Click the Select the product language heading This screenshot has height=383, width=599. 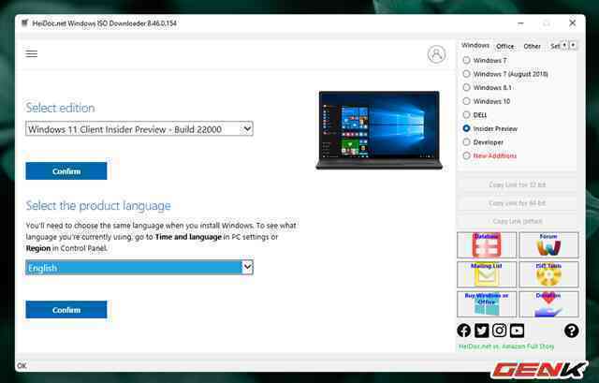98,206
